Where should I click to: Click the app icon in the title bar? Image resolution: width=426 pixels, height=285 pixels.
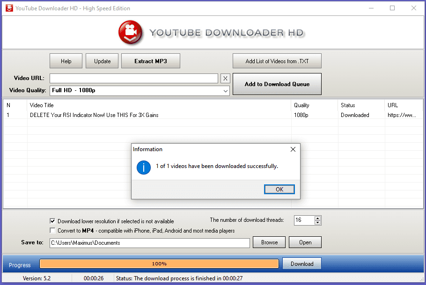[9, 8]
